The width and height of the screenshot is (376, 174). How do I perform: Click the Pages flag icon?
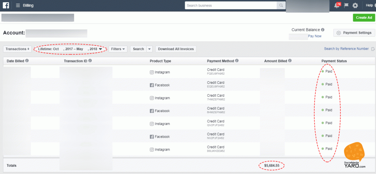pos(346,5)
